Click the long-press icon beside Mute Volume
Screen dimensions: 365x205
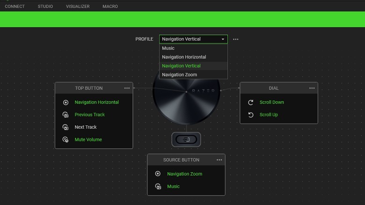click(66, 139)
